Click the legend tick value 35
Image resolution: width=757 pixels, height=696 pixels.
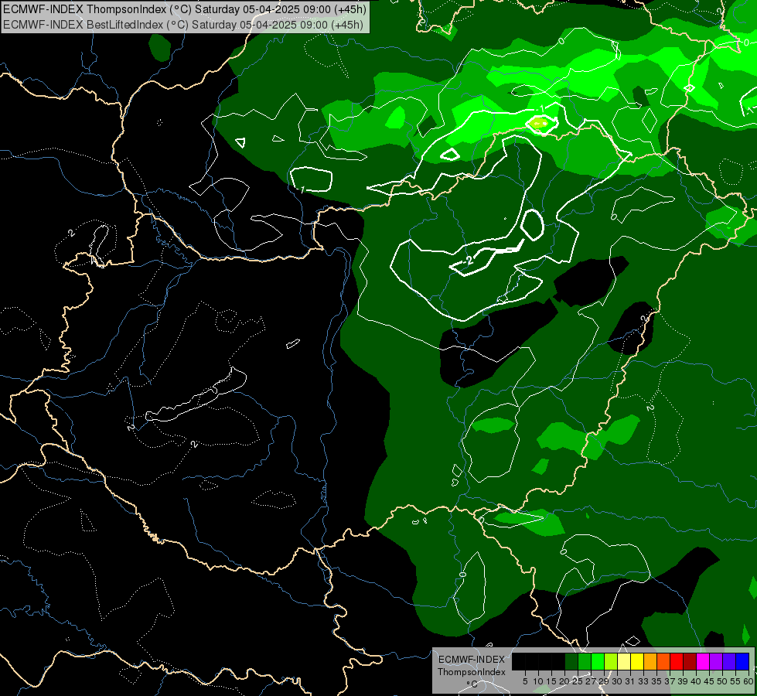tap(656, 681)
